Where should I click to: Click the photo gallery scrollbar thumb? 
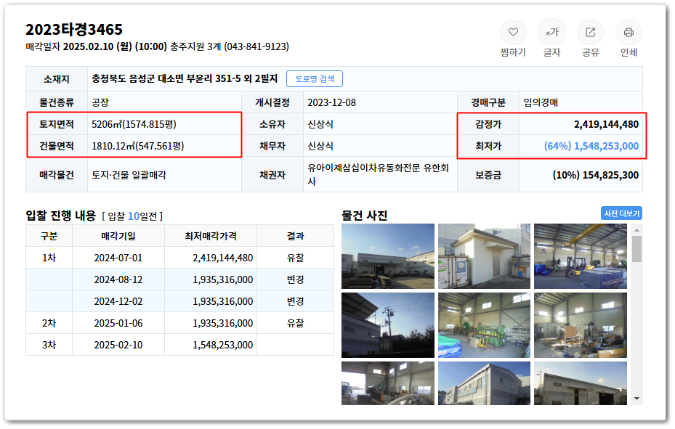637,249
